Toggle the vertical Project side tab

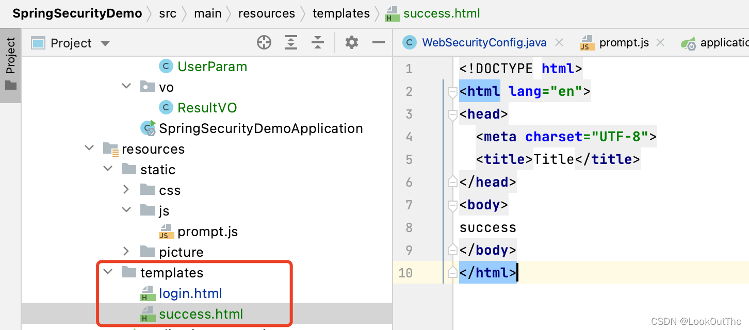coord(10,65)
